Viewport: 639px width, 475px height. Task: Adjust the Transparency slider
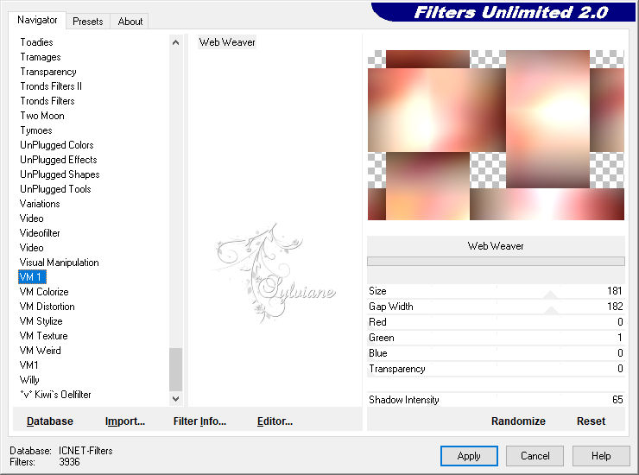(496, 369)
